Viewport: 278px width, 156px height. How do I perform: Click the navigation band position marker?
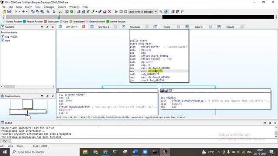[x=59, y=17]
